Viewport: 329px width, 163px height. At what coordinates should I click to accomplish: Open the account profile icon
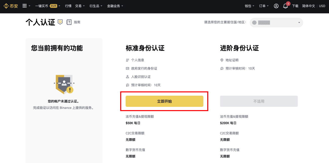[x=276, y=6]
